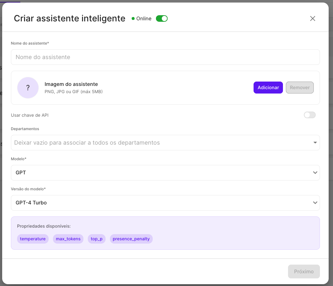This screenshot has height=286, width=333.
Task: Click the chevron on the Modelo selector
Action: tap(315, 173)
